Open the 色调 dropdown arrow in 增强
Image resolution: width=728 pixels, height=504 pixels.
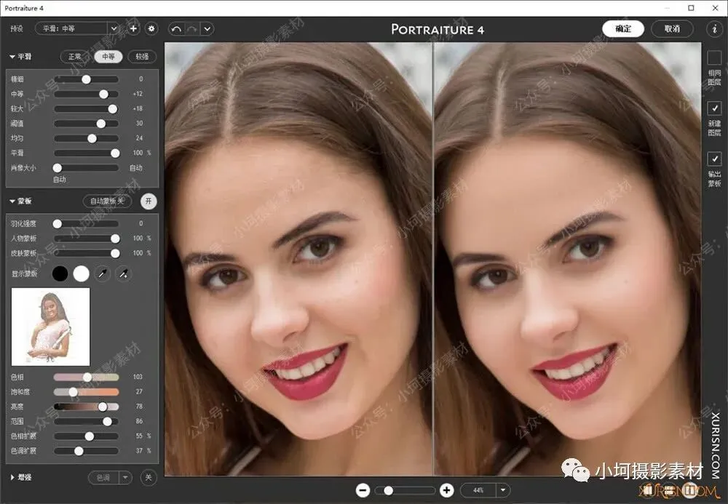coord(125,478)
